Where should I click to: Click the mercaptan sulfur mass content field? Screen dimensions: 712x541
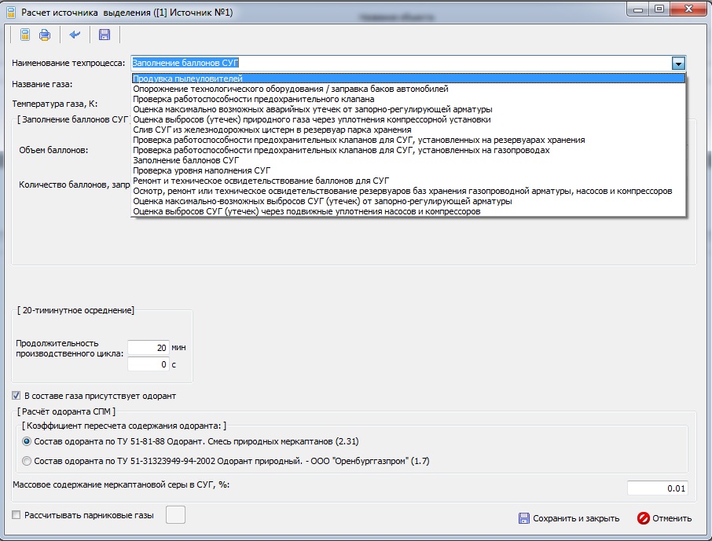pyautogui.click(x=657, y=488)
